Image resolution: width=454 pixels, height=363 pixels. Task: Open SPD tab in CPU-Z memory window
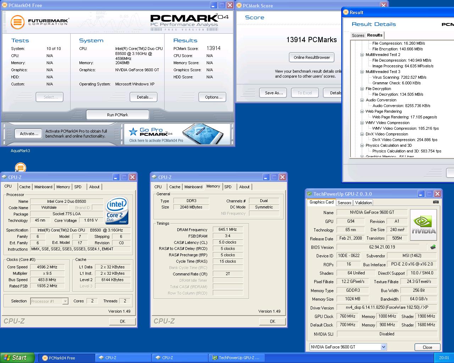[x=228, y=187]
